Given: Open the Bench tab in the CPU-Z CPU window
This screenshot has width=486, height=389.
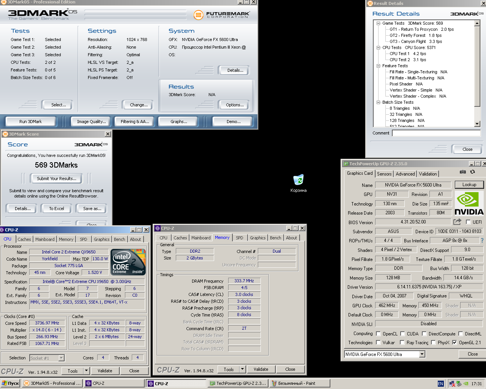Looking at the screenshot, I should pyautogui.click(x=119, y=239).
